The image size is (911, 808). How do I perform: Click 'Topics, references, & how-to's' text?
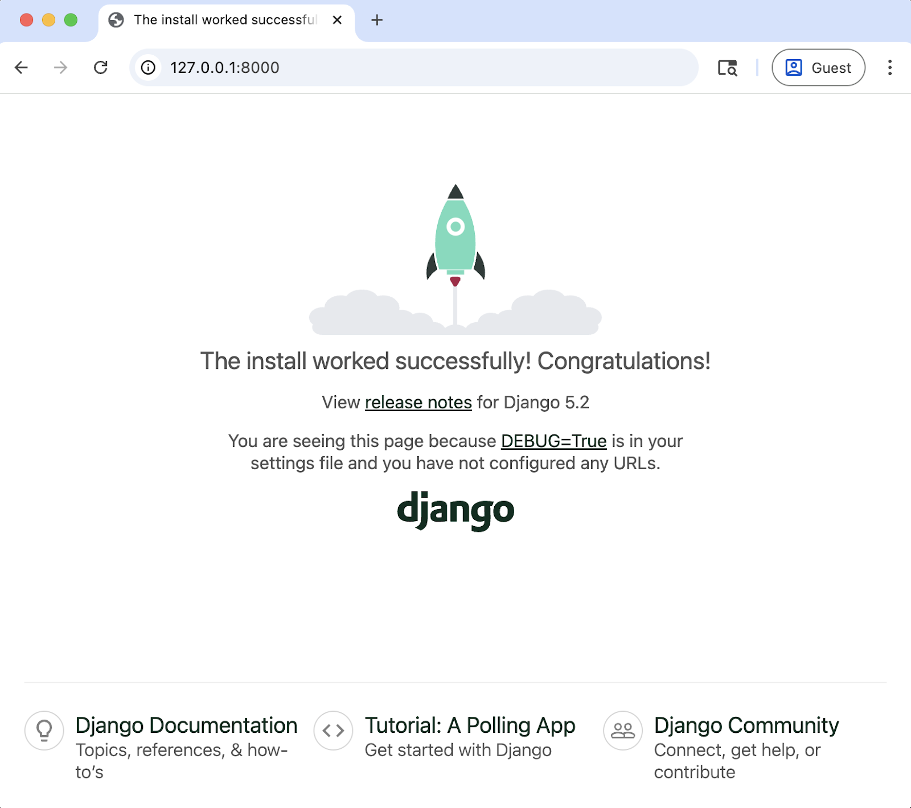(182, 761)
